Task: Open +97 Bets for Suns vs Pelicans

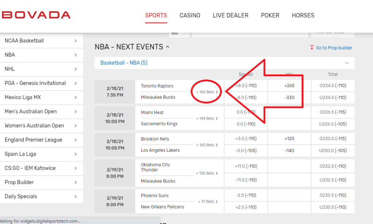Action: click(x=208, y=202)
